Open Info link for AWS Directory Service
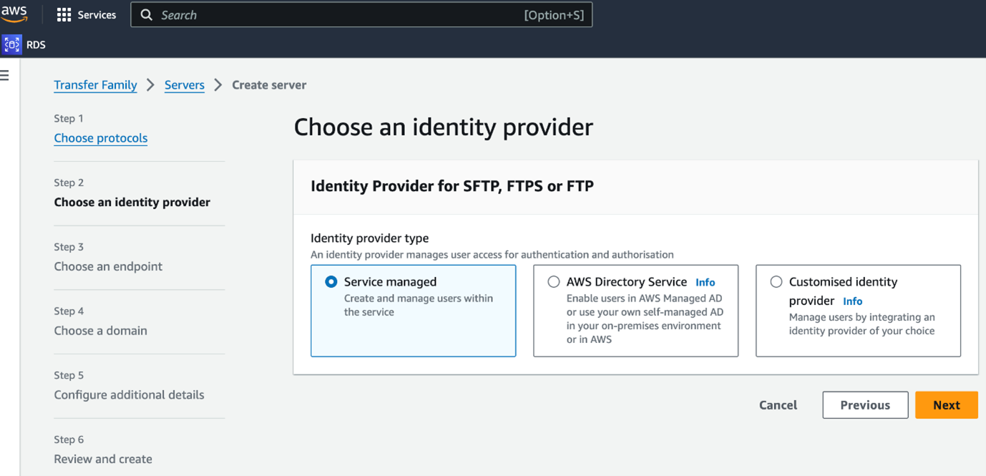986x476 pixels. click(705, 283)
